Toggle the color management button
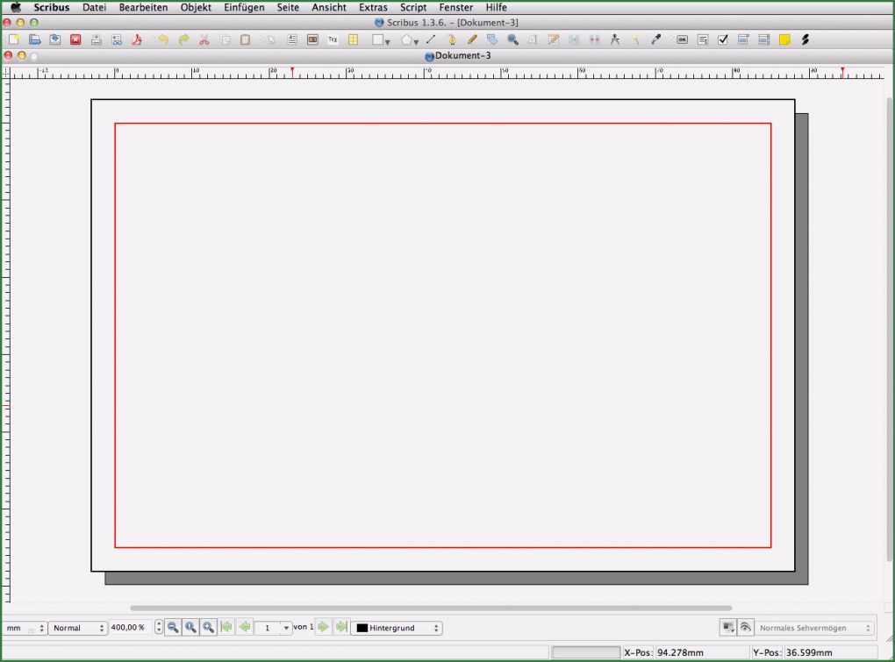Image resolution: width=895 pixels, height=662 pixels. tap(728, 628)
